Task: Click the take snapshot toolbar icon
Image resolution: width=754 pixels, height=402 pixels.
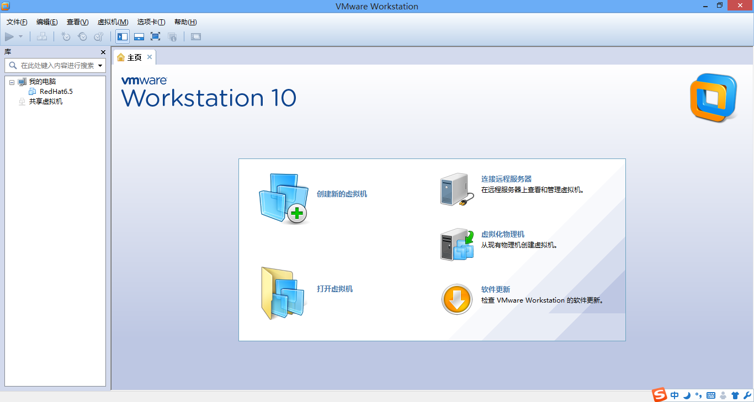Action: click(x=66, y=36)
